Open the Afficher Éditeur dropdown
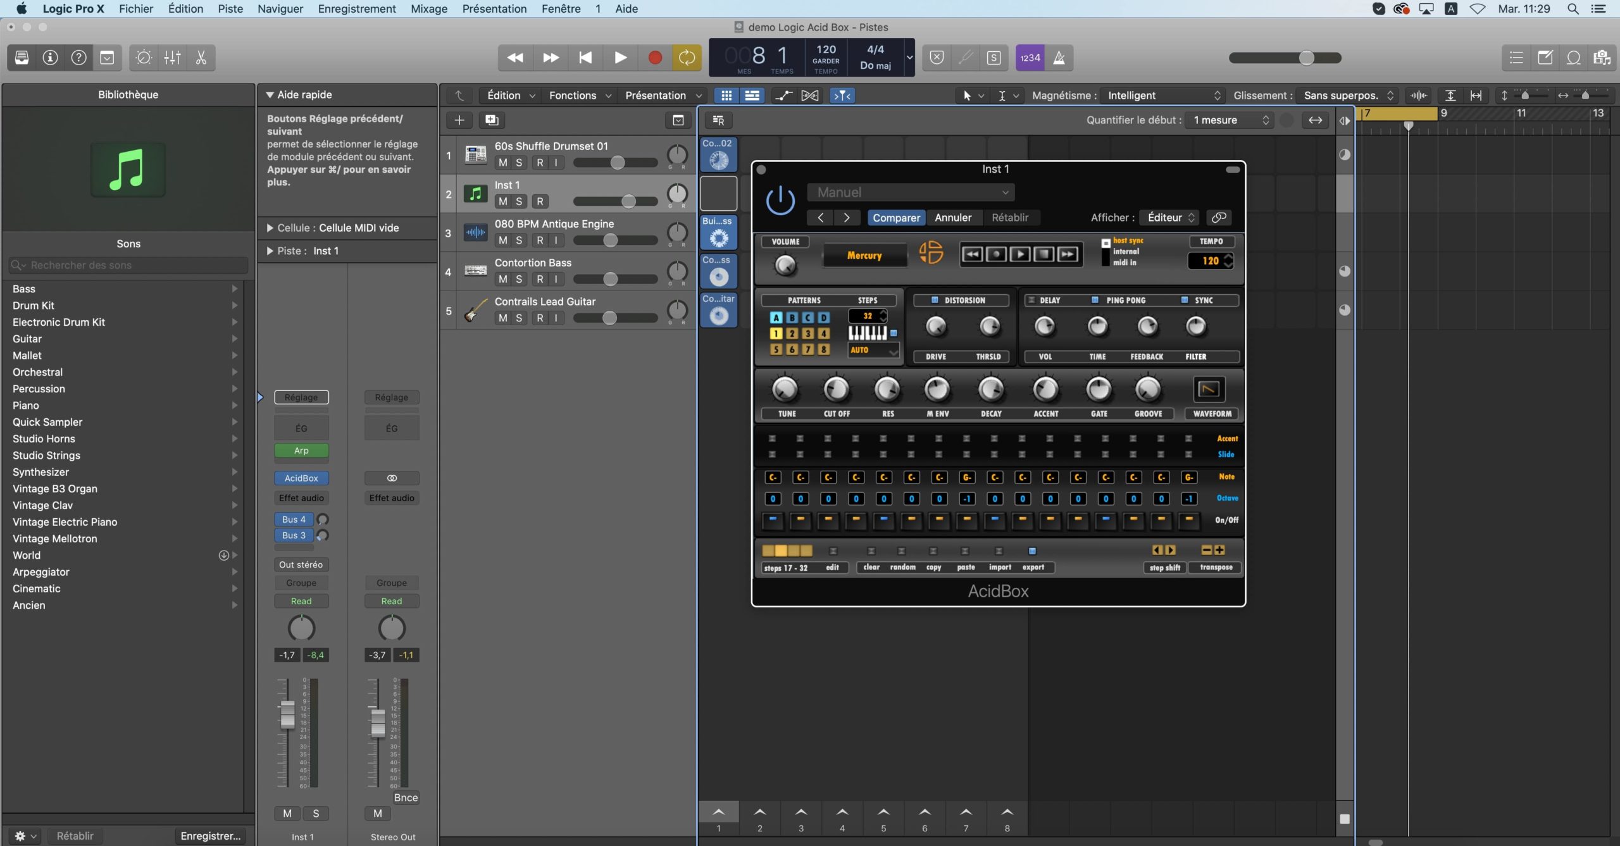 click(1169, 218)
